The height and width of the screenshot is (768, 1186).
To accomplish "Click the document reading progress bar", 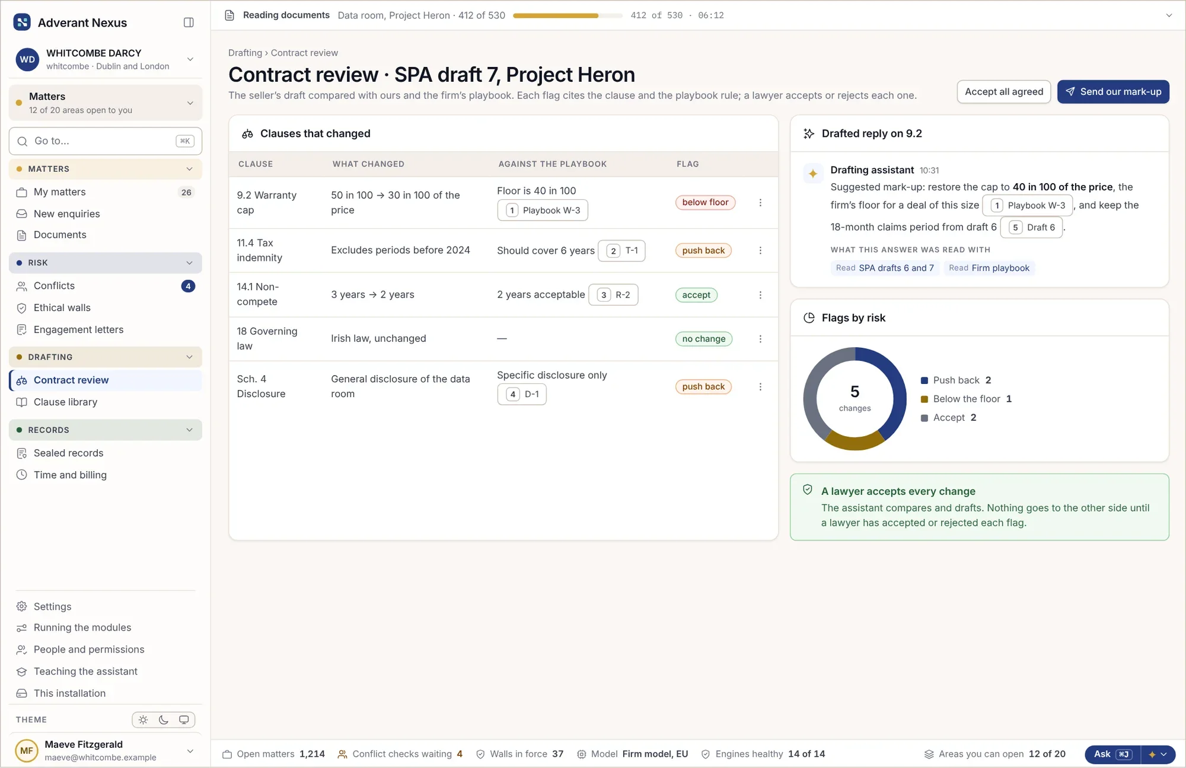I will point(568,15).
